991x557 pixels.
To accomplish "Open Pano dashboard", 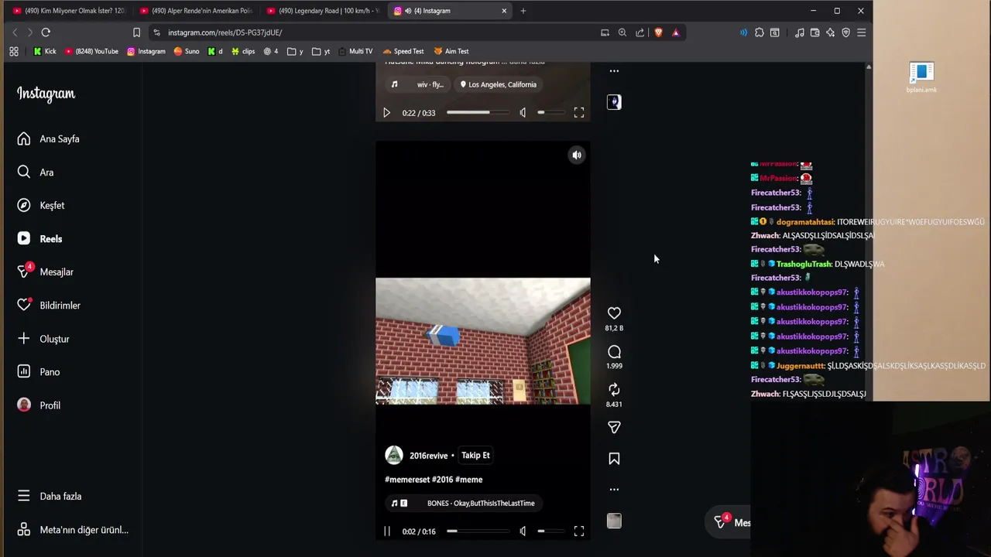I will point(39,372).
